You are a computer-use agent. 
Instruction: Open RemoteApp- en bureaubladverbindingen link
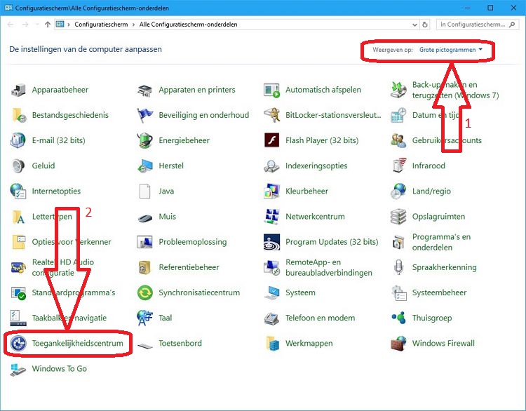pyautogui.click(x=329, y=267)
